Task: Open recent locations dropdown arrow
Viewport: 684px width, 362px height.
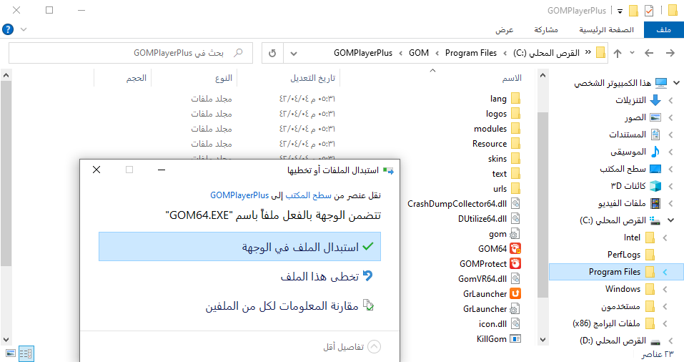Action: 632,53
